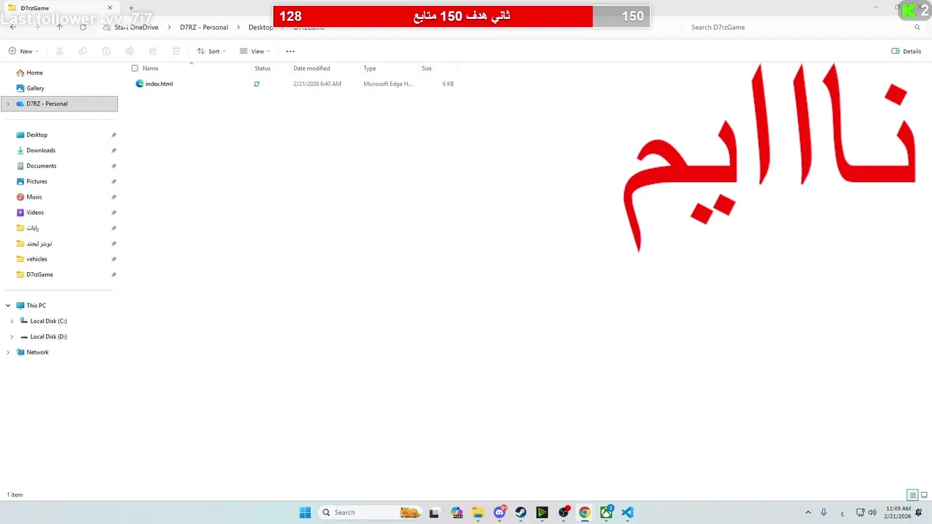Select D7RZ - Personal in sidebar
The image size is (932, 524).
point(60,103)
